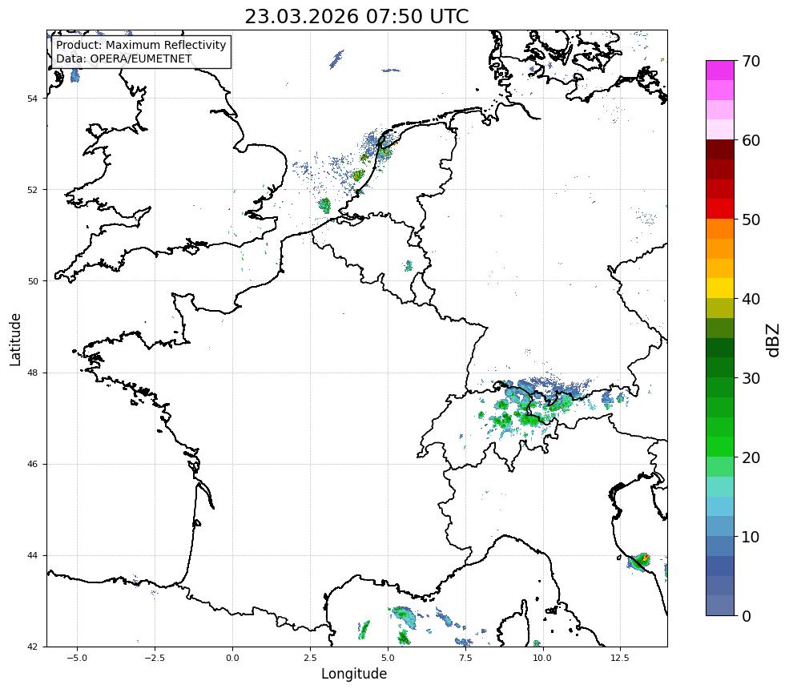Image resolution: width=789 pixels, height=689 pixels.
Task: Click the 'Product: Maximum Reflectivity' legend line
Action: click(141, 45)
